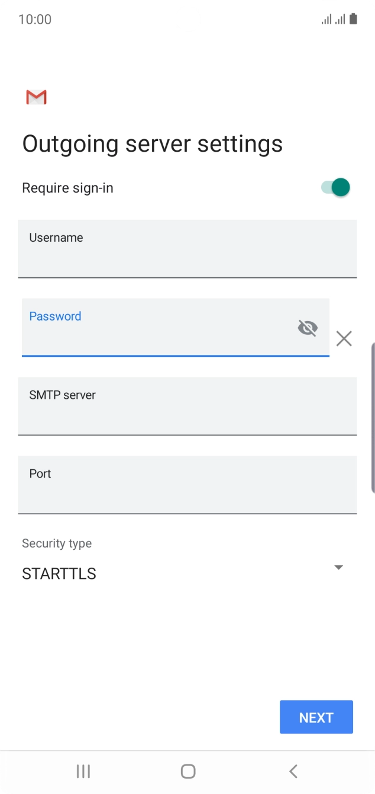Clear the Password field with X

coord(344,338)
